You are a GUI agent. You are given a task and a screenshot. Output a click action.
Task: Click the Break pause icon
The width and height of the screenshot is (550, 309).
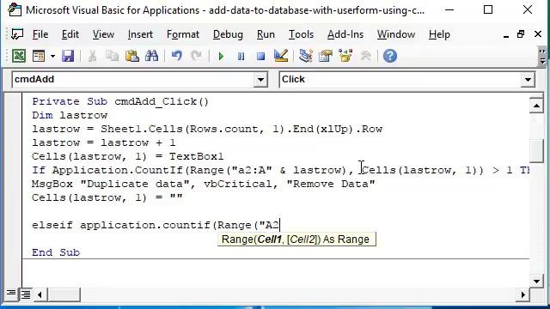[241, 56]
